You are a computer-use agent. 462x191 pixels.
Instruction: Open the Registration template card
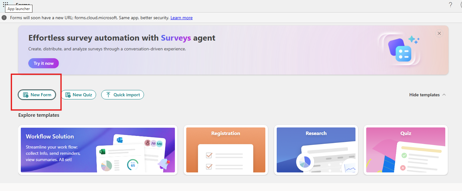(x=226, y=150)
